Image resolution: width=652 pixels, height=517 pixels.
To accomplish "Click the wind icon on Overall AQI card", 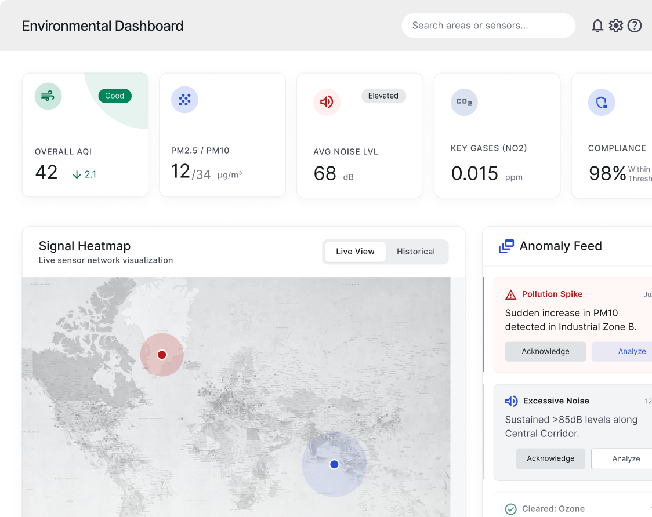I will click(48, 96).
